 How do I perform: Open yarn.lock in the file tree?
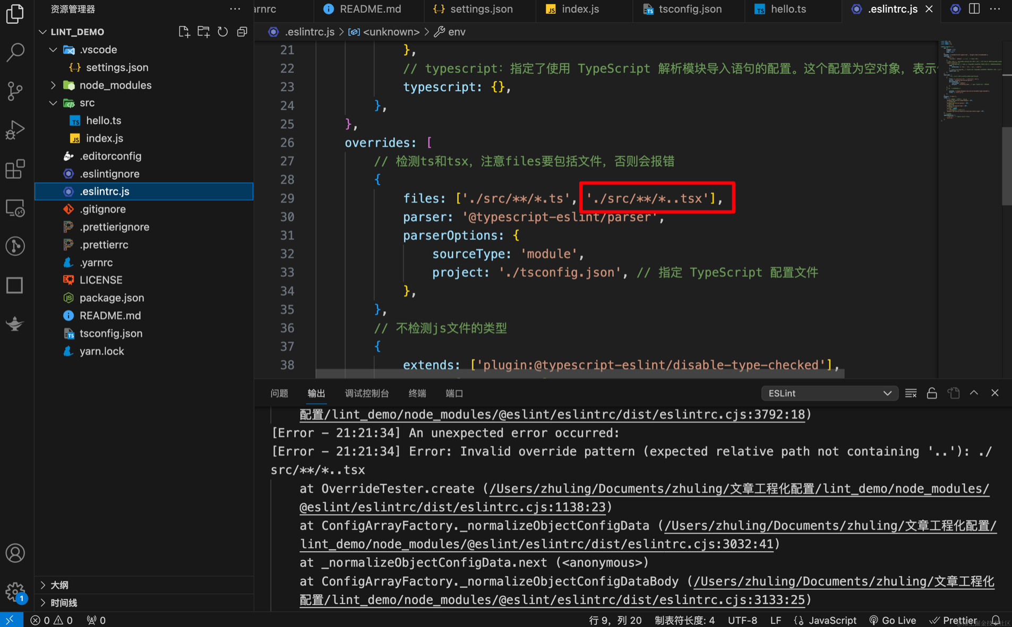[x=143, y=351]
